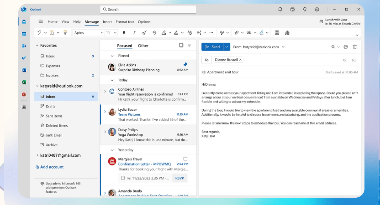This screenshot has width=380, height=205.
Task: Pop out the message compose window
Action: pos(346,47)
